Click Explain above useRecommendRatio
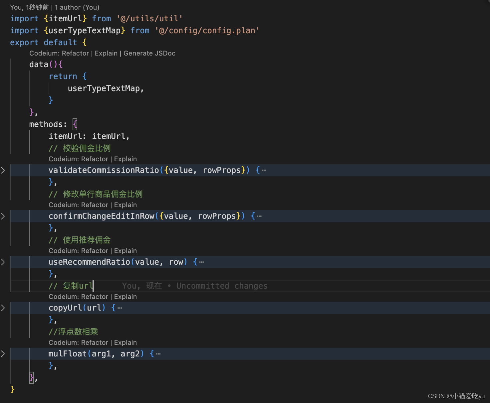The width and height of the screenshot is (490, 403). pos(125,251)
